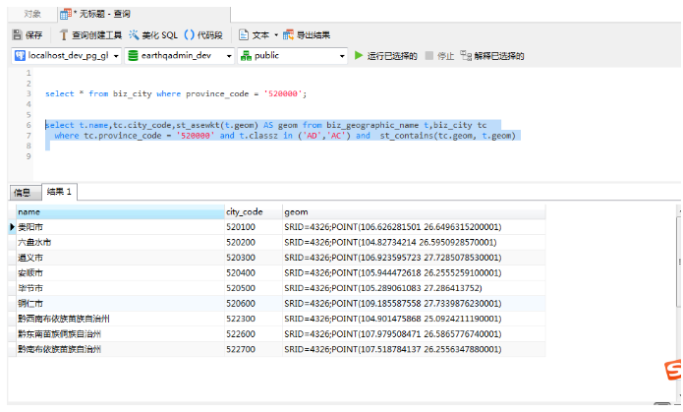Click geom cell POINT(107.518784137 26.2556347880001)

pos(414,349)
